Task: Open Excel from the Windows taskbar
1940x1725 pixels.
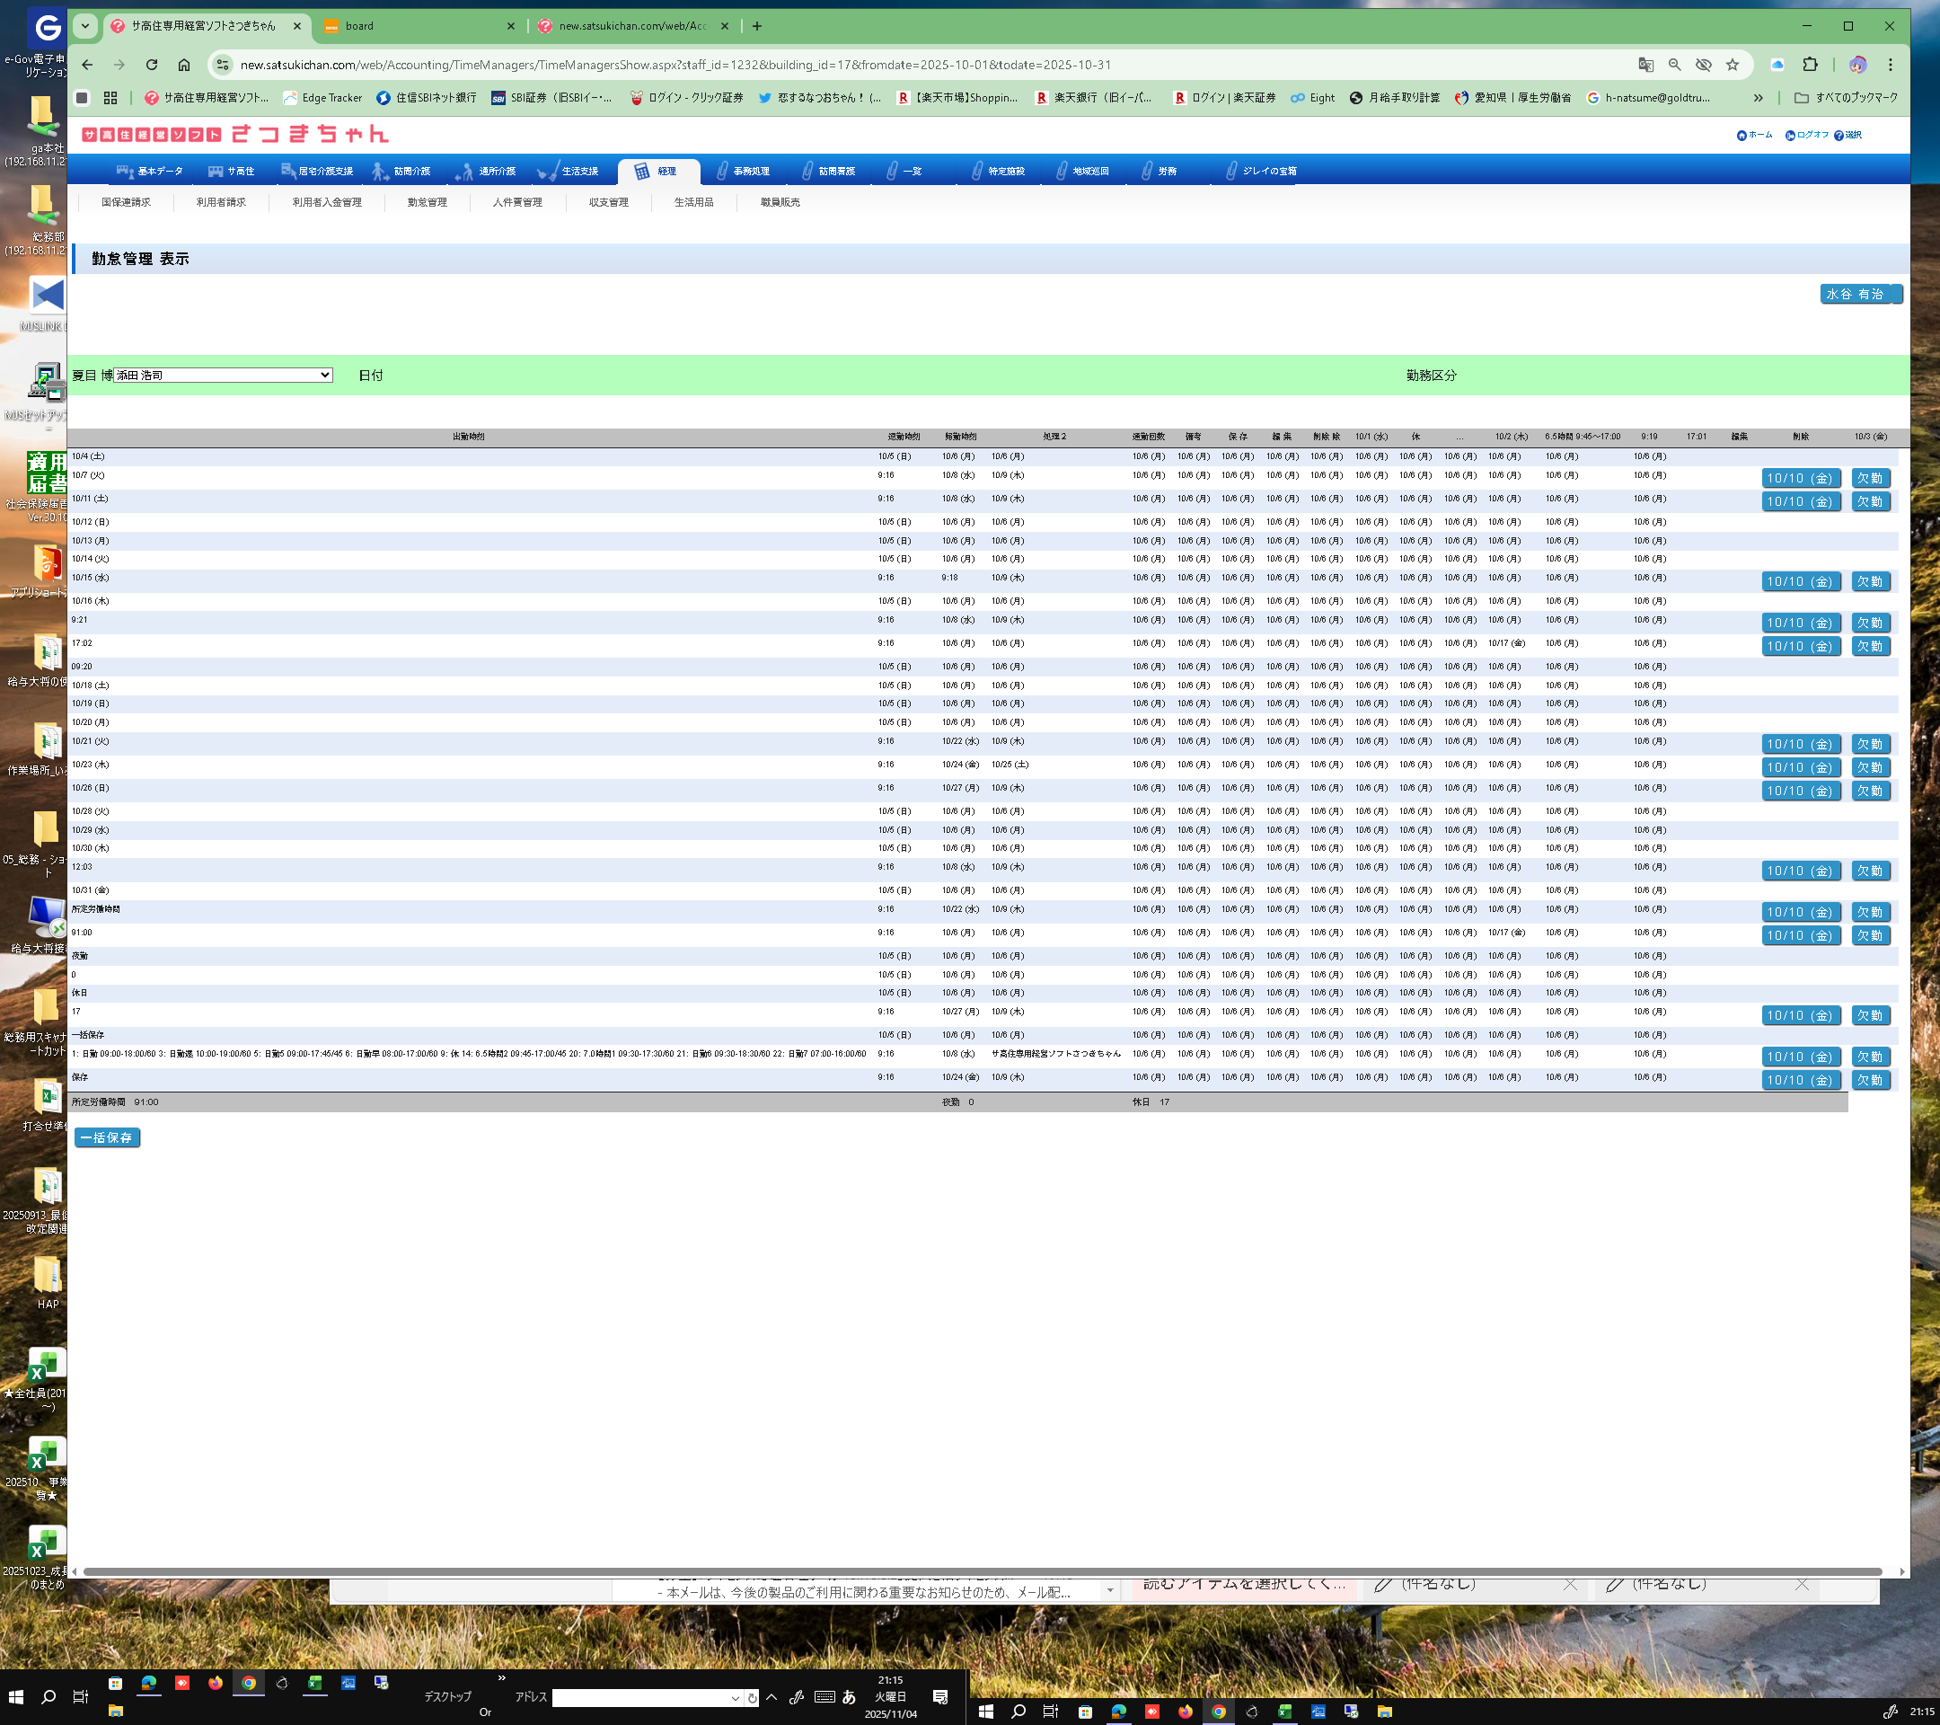Action: pyautogui.click(x=314, y=1682)
